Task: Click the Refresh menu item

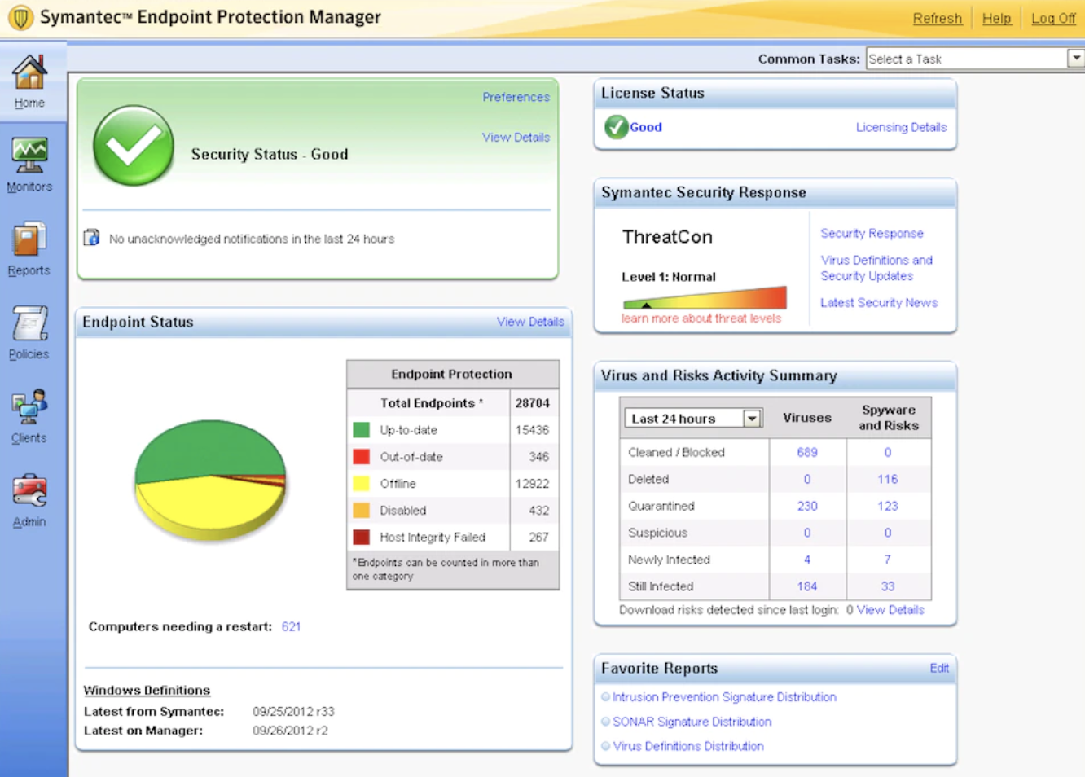Action: [938, 18]
